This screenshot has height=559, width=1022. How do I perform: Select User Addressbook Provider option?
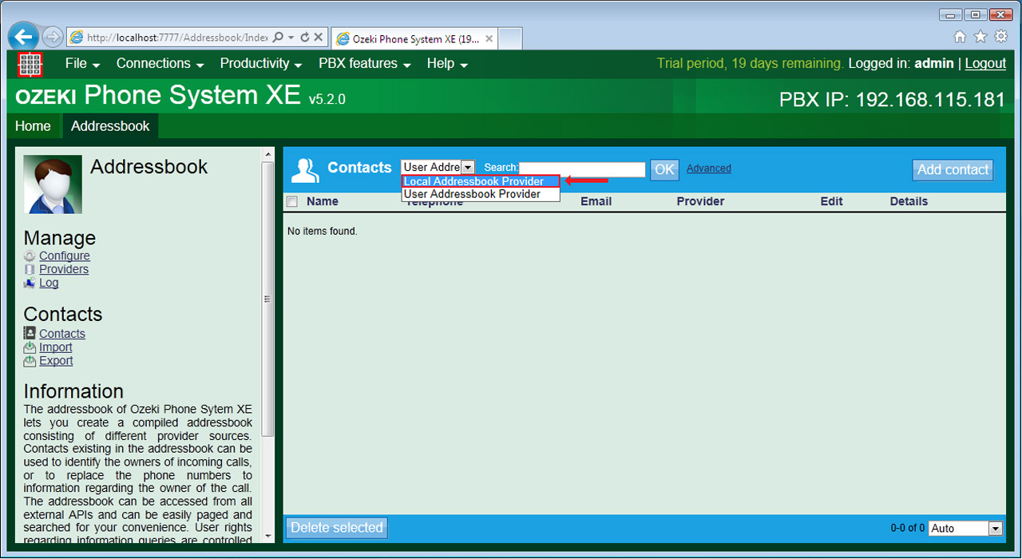point(481,194)
